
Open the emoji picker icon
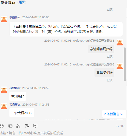[x=2, y=126]
